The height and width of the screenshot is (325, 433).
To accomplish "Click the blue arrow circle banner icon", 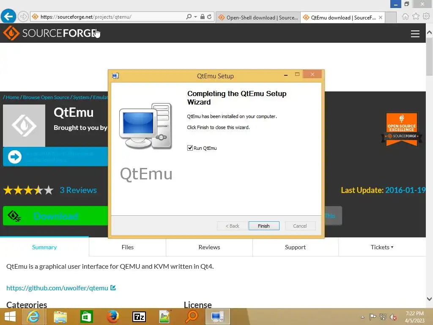I will (x=15, y=157).
